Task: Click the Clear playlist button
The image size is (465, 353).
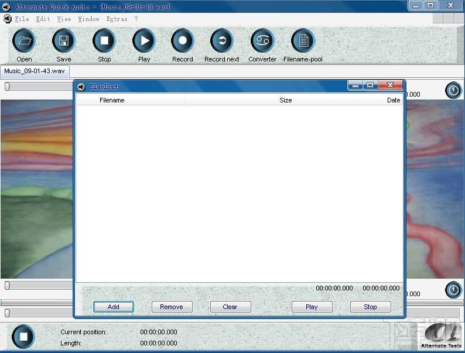Action: 230,307
